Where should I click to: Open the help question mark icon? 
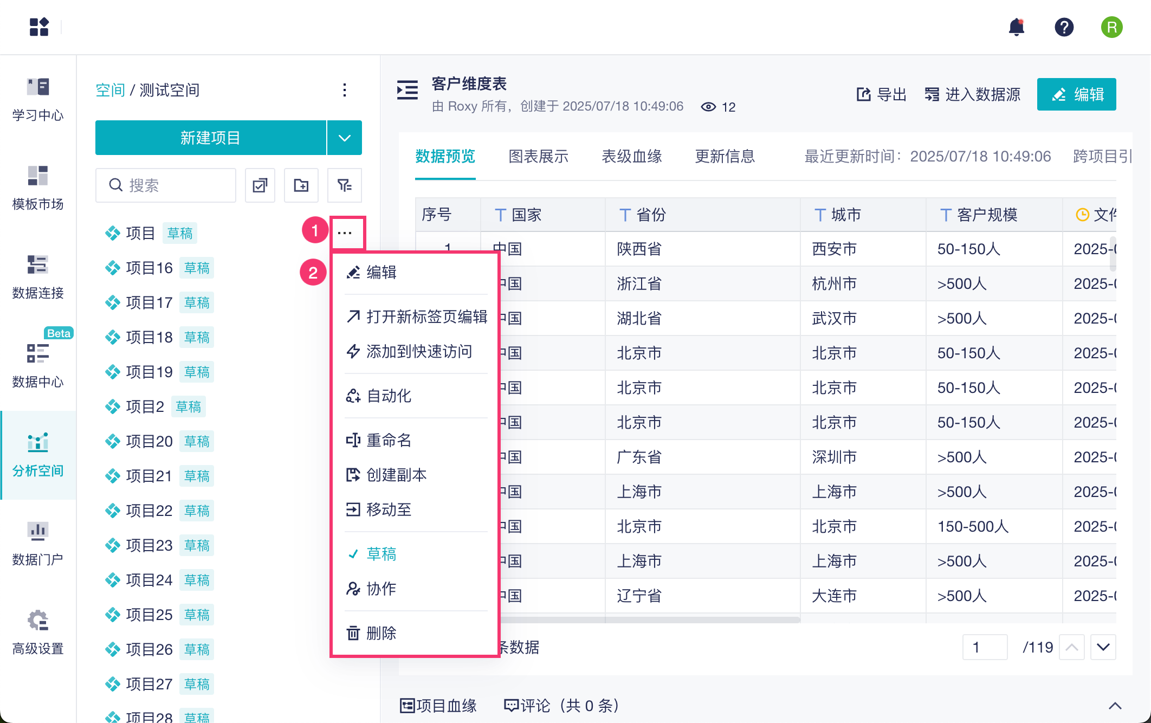[x=1064, y=27]
